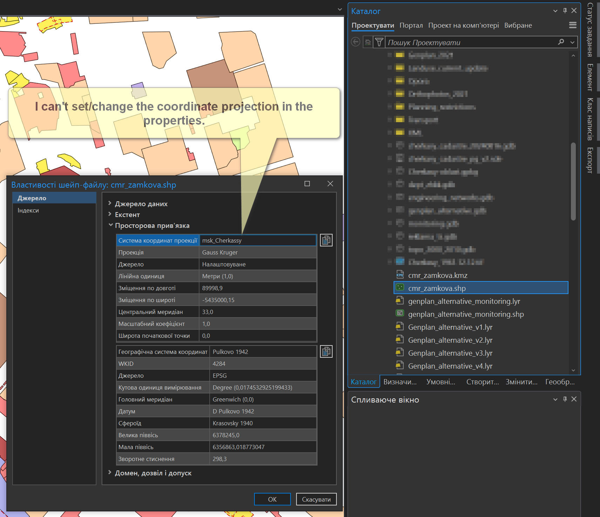The height and width of the screenshot is (517, 600).
Task: Open the Вибране tab
Action: pyautogui.click(x=518, y=25)
